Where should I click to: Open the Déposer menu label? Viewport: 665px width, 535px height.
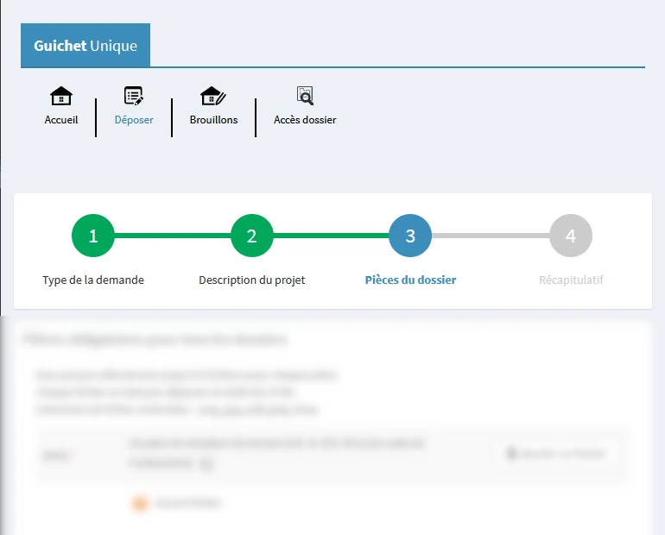(134, 120)
